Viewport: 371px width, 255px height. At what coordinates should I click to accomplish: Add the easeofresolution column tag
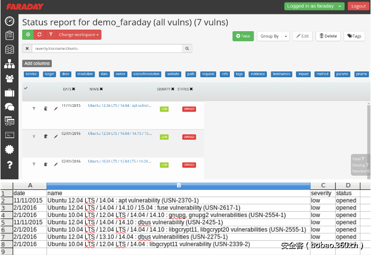146,74
